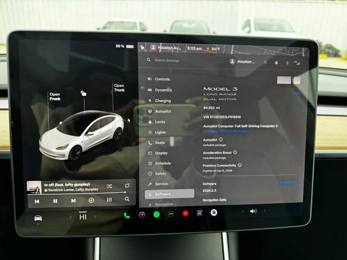Select Charging in the settings list
The height and width of the screenshot is (260, 347).
(159, 101)
